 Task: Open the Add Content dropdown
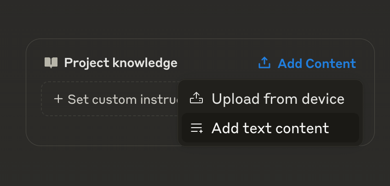tap(307, 63)
